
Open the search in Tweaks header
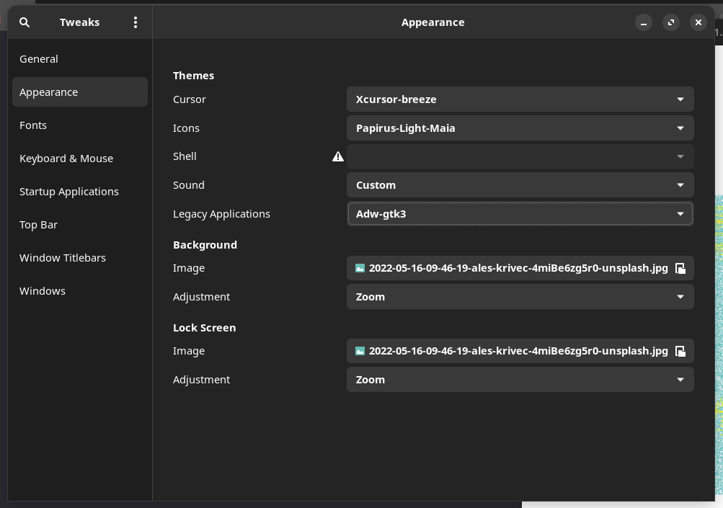25,22
